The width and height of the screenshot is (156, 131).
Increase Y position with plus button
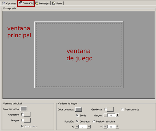[117, 127]
